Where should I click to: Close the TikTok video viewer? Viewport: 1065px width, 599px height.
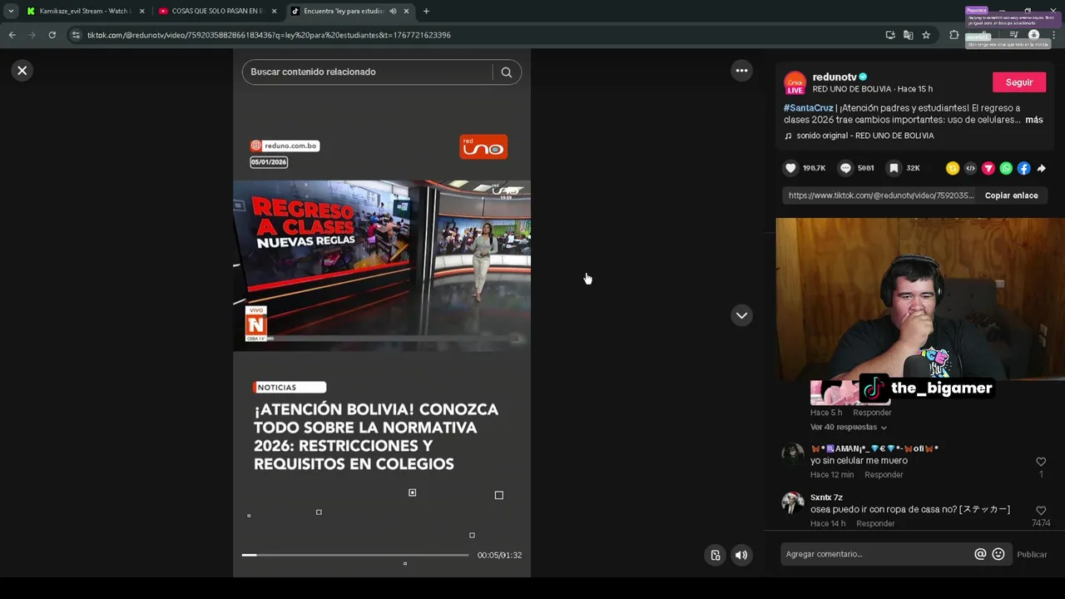coord(22,71)
